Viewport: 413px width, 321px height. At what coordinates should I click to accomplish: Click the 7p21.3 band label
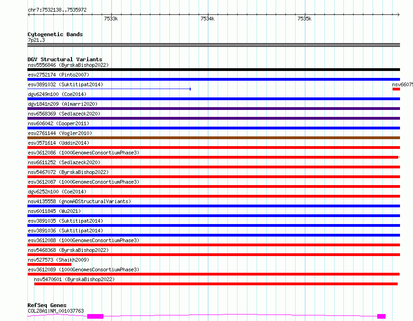[36, 40]
